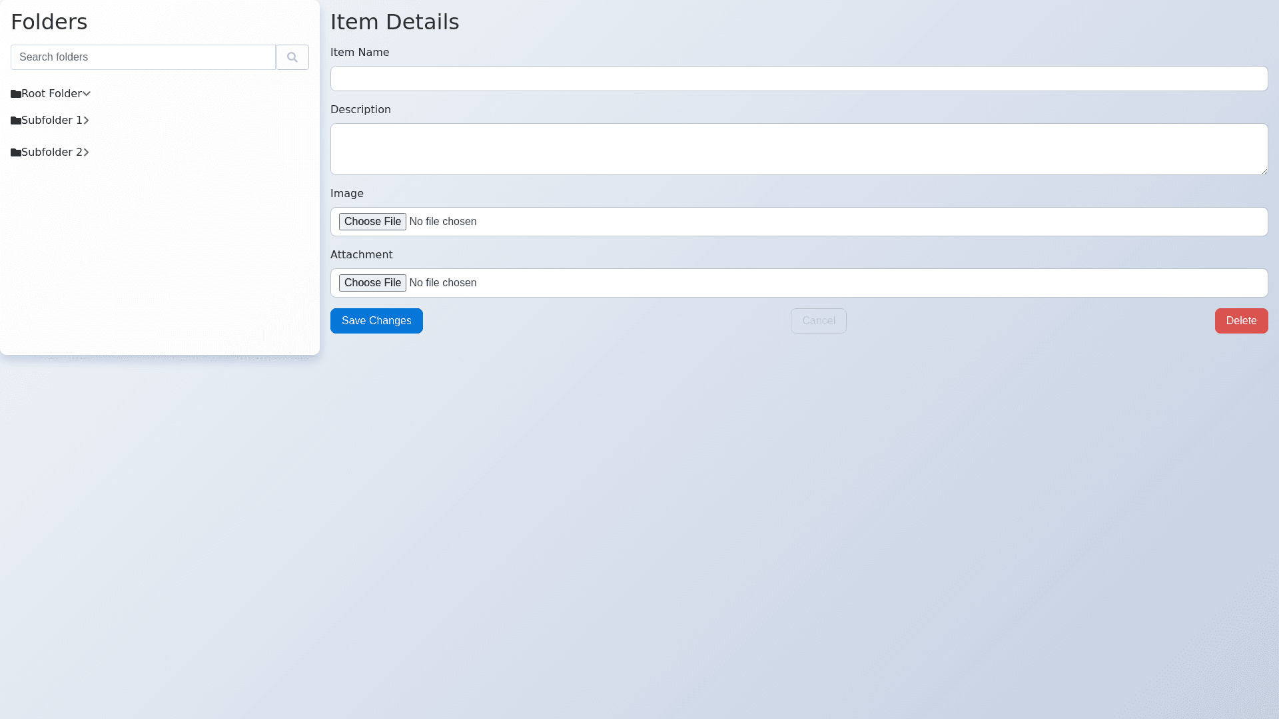The height and width of the screenshot is (719, 1279).
Task: Click the Cancel button
Action: (818, 321)
